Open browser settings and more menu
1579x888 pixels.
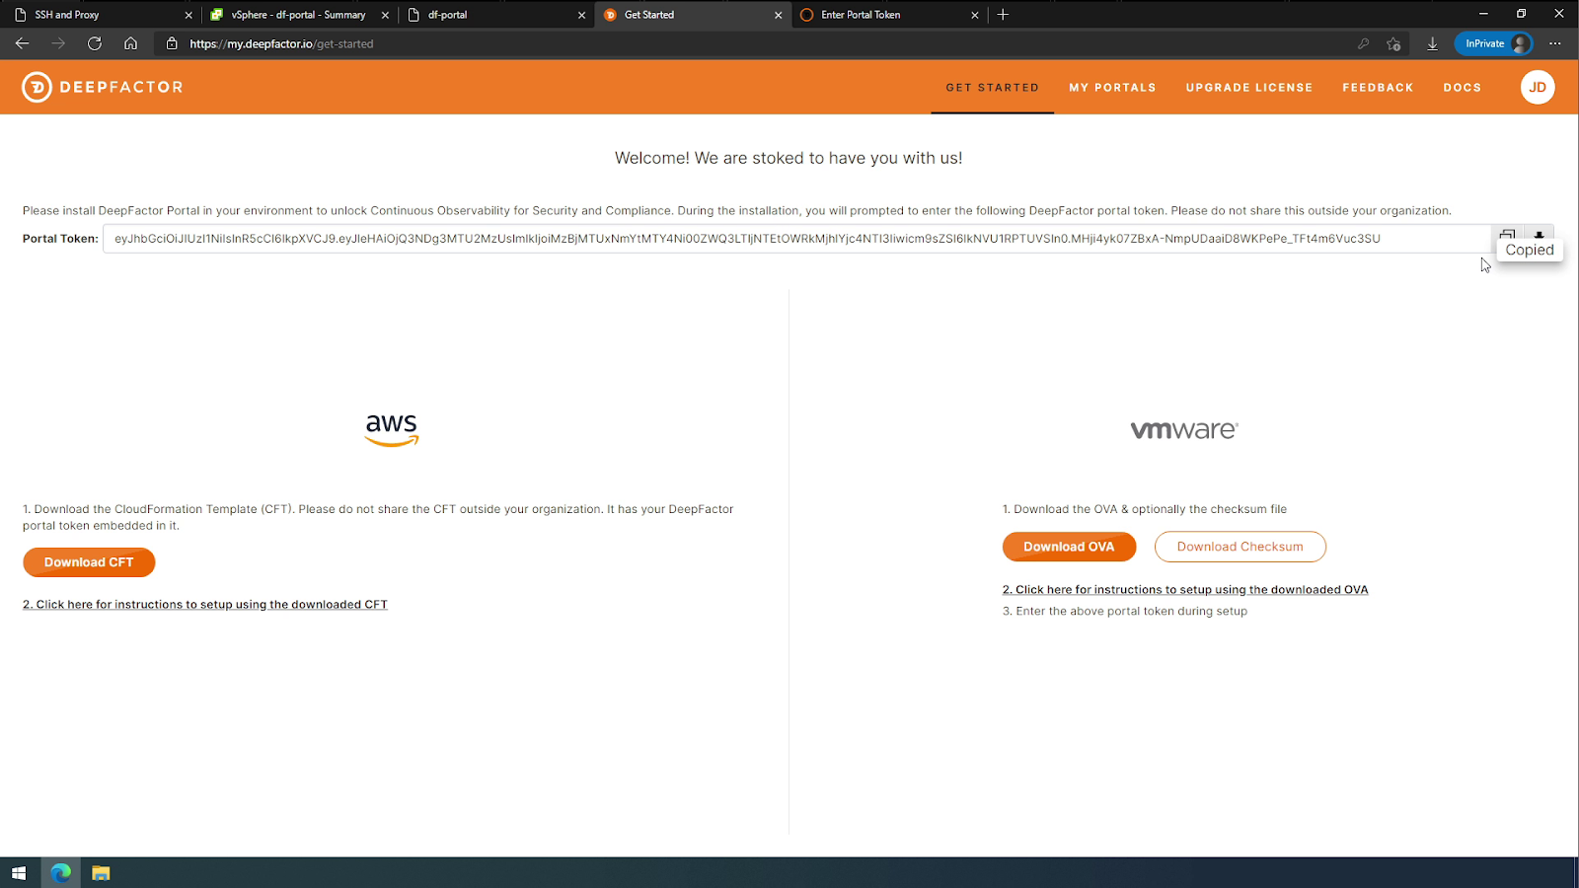tap(1555, 43)
